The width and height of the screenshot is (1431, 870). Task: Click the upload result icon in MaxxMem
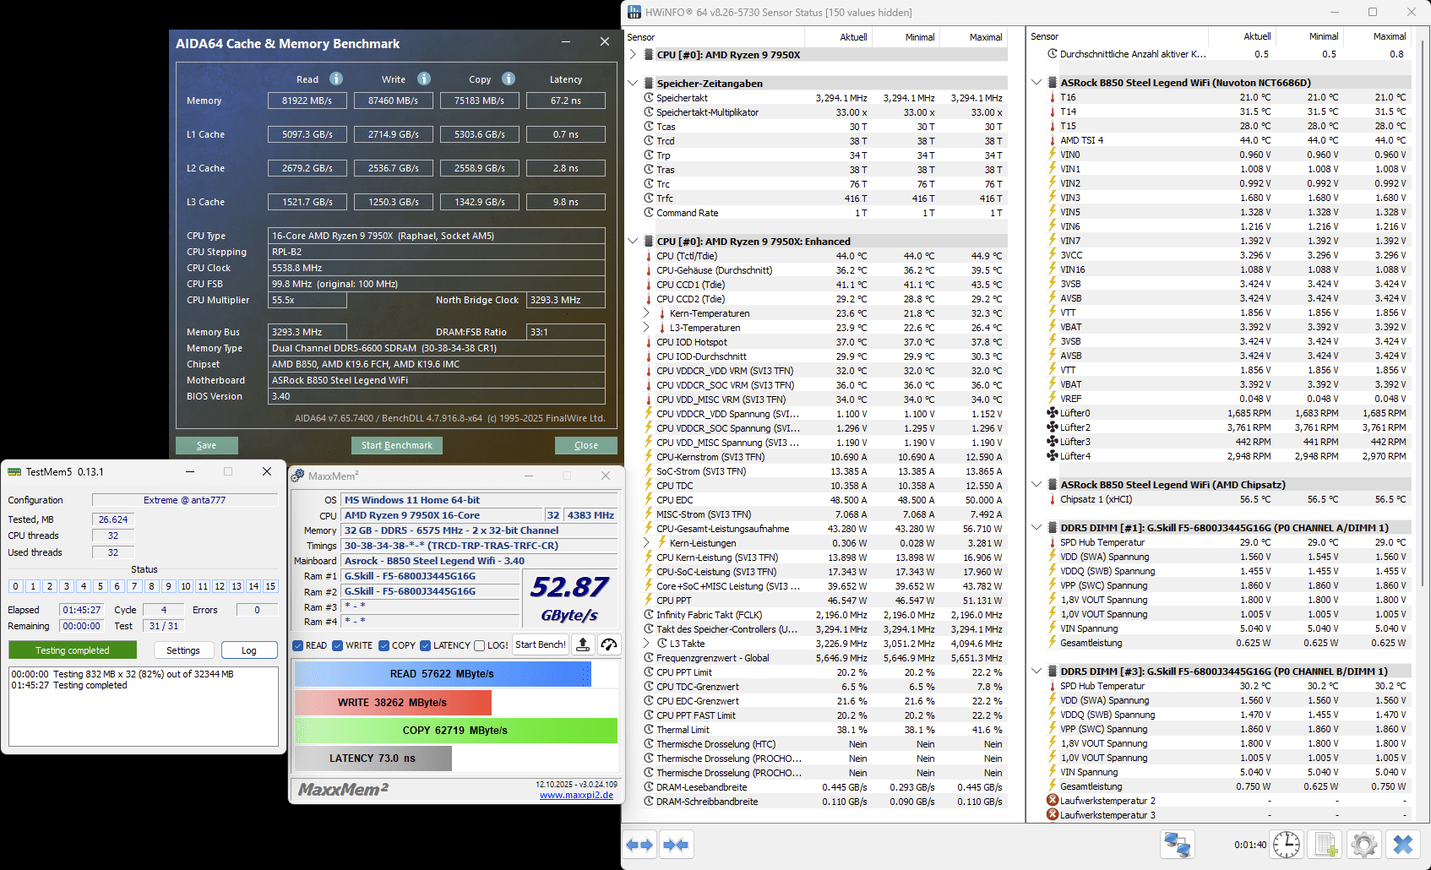point(583,645)
